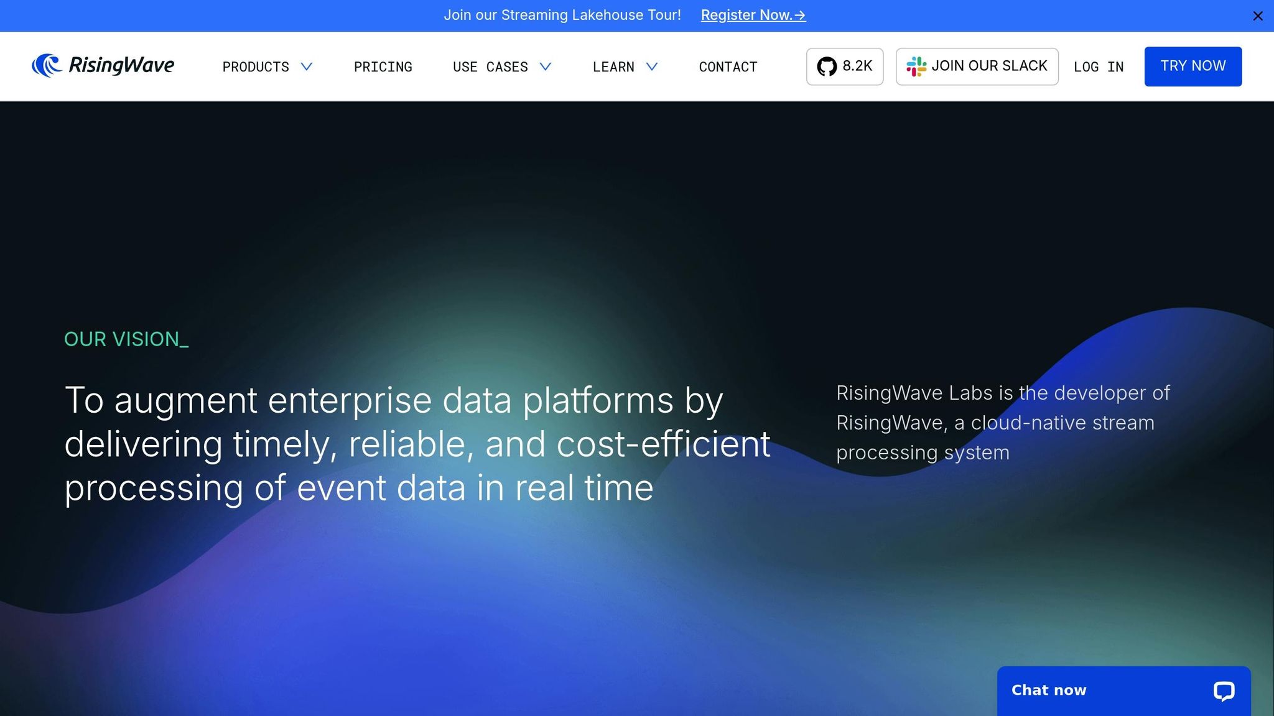Click the Streaming Lakehouse Tour banner text
This screenshot has width=1274, height=716.
click(x=563, y=15)
